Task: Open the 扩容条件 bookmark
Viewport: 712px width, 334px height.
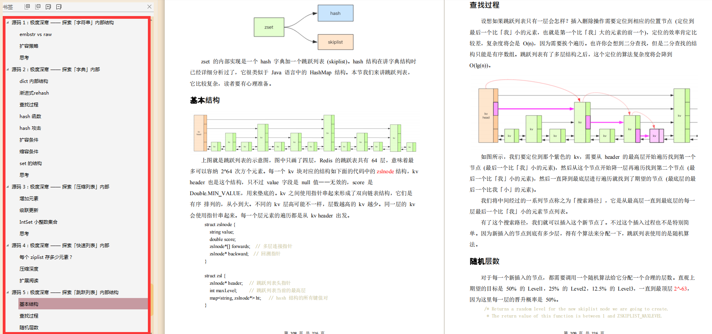Action: (29, 140)
